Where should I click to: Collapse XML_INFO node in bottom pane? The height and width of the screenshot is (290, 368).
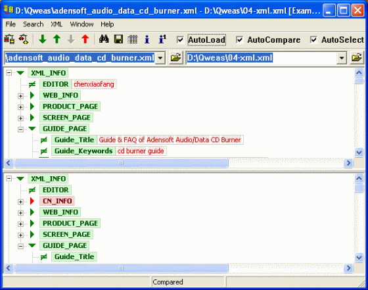click(x=9, y=179)
